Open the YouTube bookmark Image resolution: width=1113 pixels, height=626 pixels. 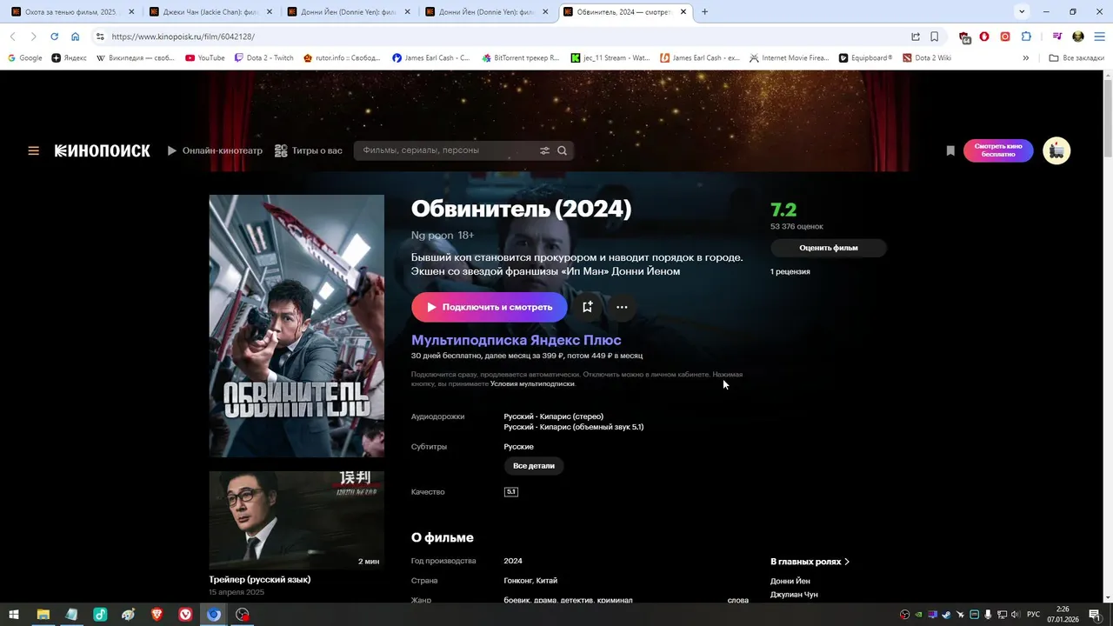click(203, 58)
